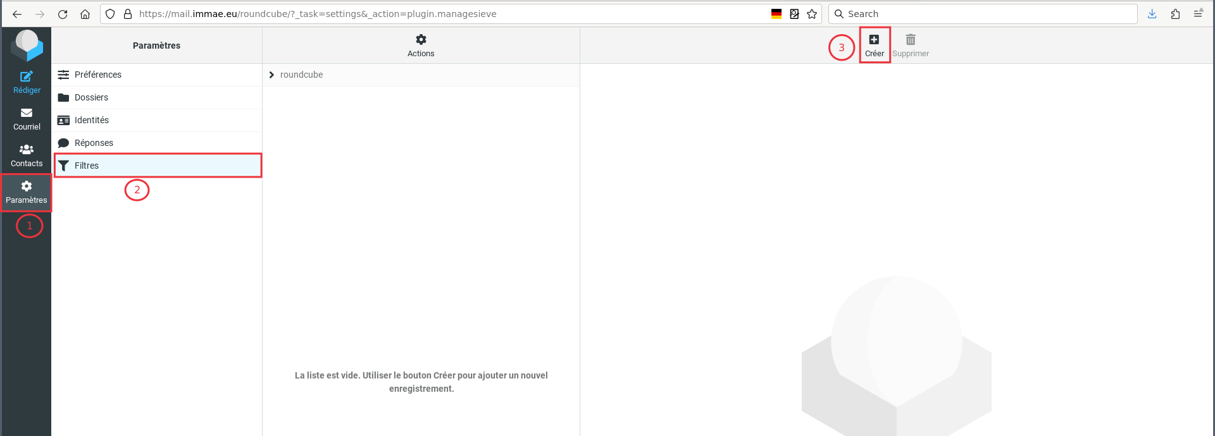Bookmark this page with the star
This screenshot has width=1215, height=436.
coord(812,14)
